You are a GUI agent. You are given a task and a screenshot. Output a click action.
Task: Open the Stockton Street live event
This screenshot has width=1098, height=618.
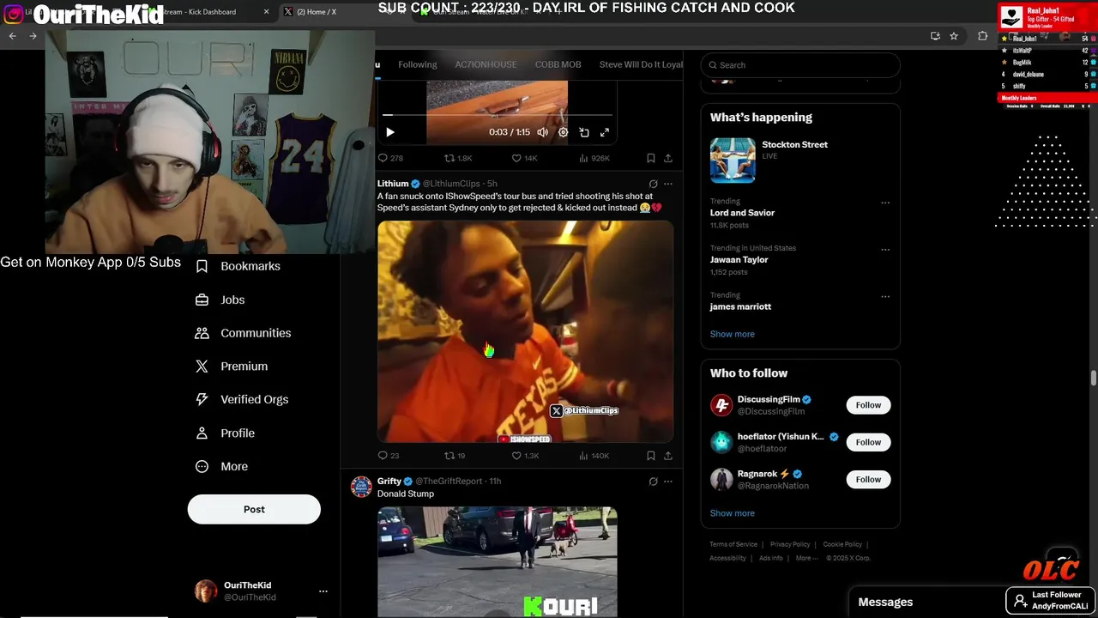pyautogui.click(x=800, y=160)
